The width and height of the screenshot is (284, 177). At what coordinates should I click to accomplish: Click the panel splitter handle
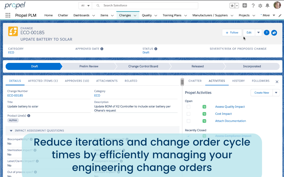click(x=182, y=82)
